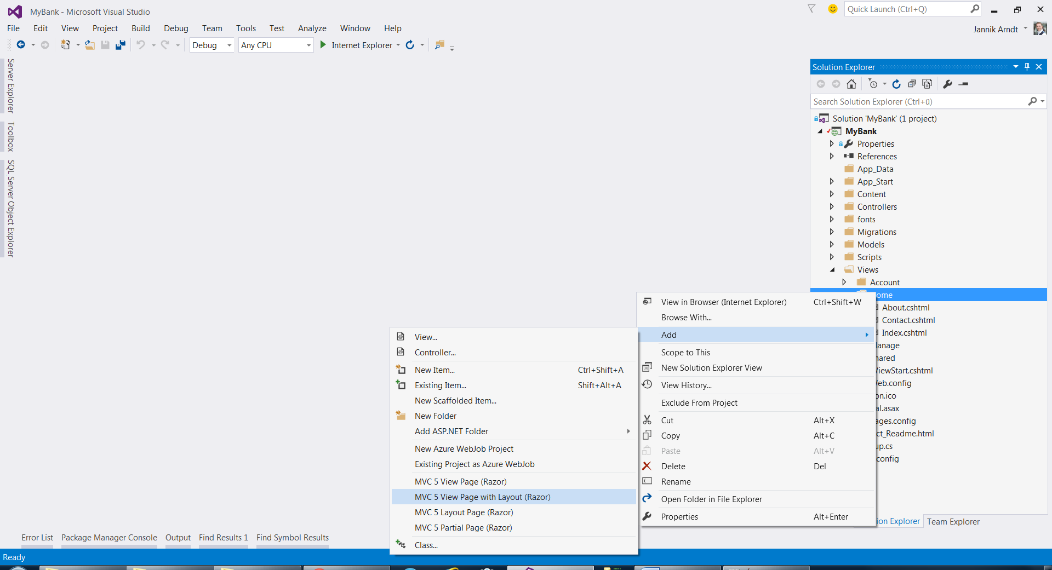1052x570 pixels.
Task: Click the Open Folder in File Explorer arrow icon
Action: tap(647, 498)
